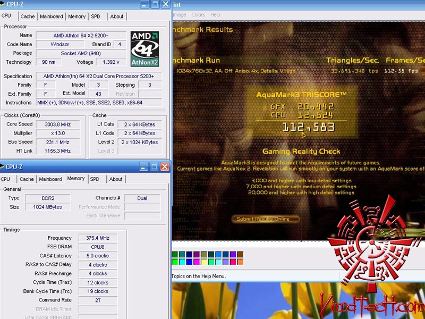Click the Specification field text
Screen dimensions: 425x319
[99, 76]
